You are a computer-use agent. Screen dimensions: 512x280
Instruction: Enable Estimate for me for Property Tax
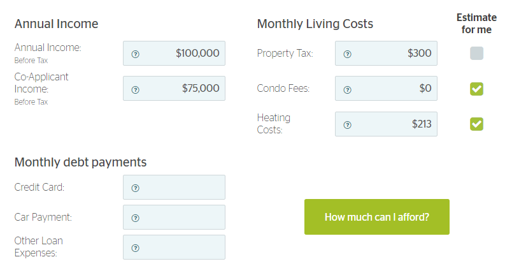coord(476,54)
